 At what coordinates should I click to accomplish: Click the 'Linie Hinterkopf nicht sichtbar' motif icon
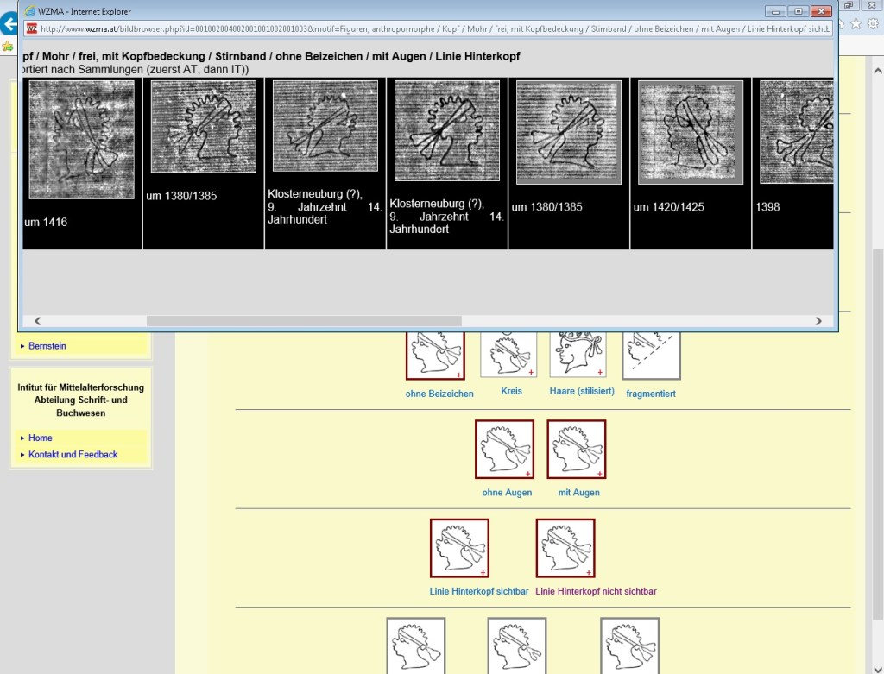pos(565,547)
